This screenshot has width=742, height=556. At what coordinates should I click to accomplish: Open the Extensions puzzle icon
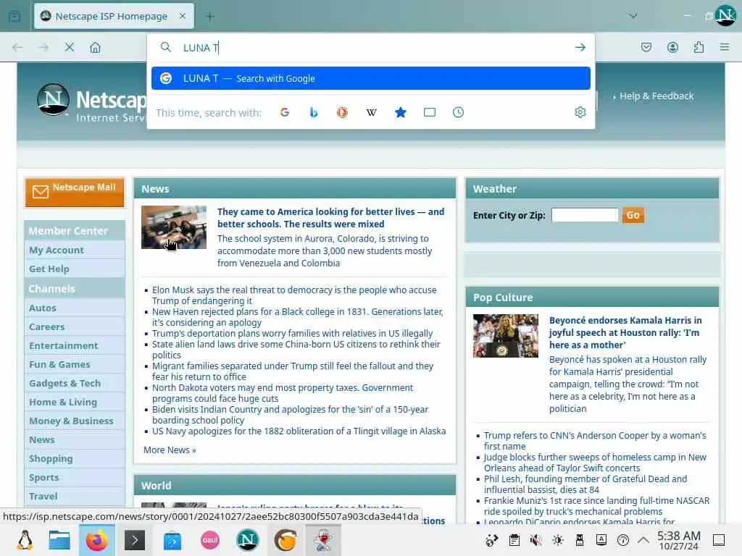coord(699,47)
